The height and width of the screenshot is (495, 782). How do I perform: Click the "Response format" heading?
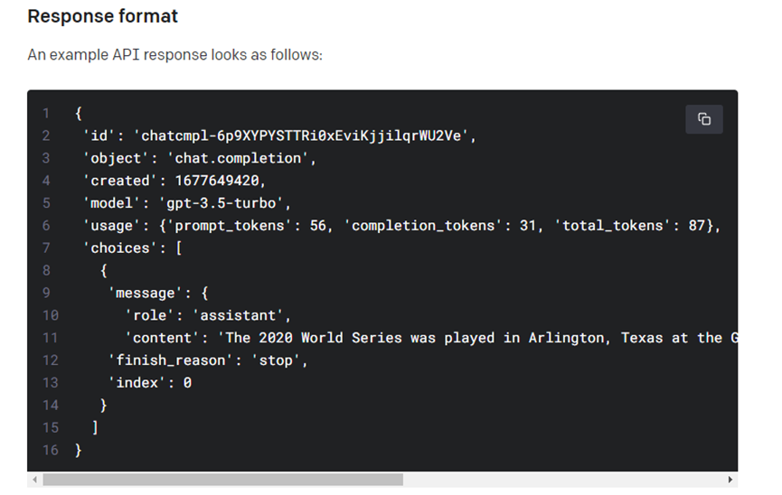[102, 16]
